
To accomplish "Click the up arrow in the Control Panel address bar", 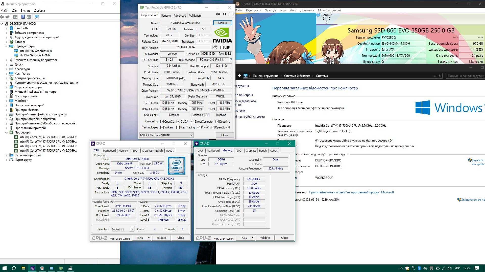I will [x=239, y=76].
